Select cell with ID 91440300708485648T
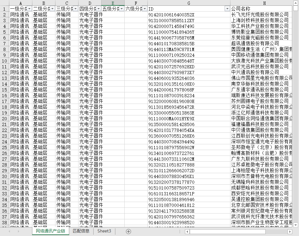Viewport: 299px width, 236px height. (x=189, y=61)
